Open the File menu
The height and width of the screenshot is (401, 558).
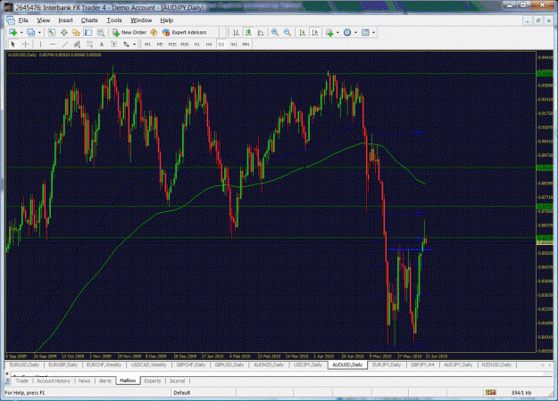coord(23,20)
